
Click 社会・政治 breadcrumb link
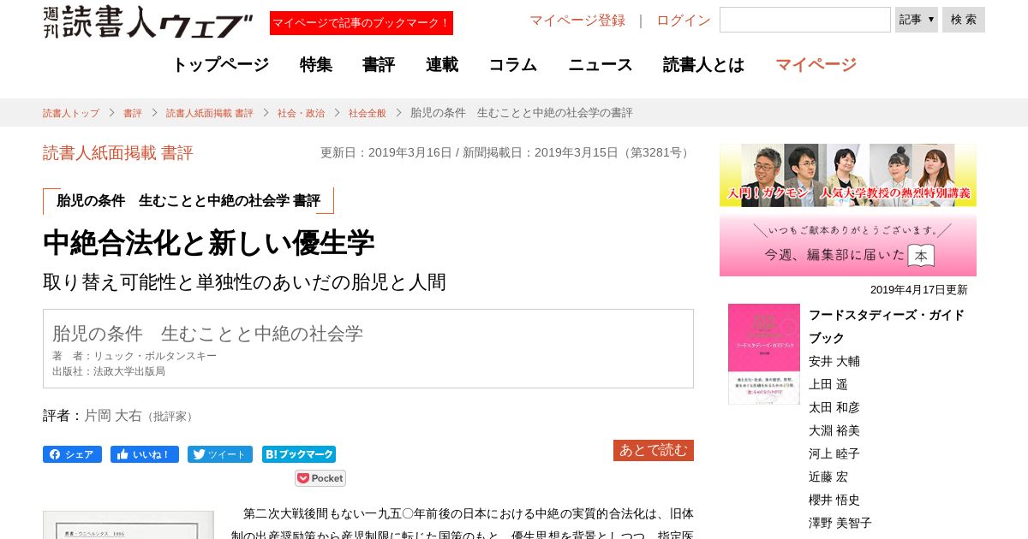click(301, 113)
